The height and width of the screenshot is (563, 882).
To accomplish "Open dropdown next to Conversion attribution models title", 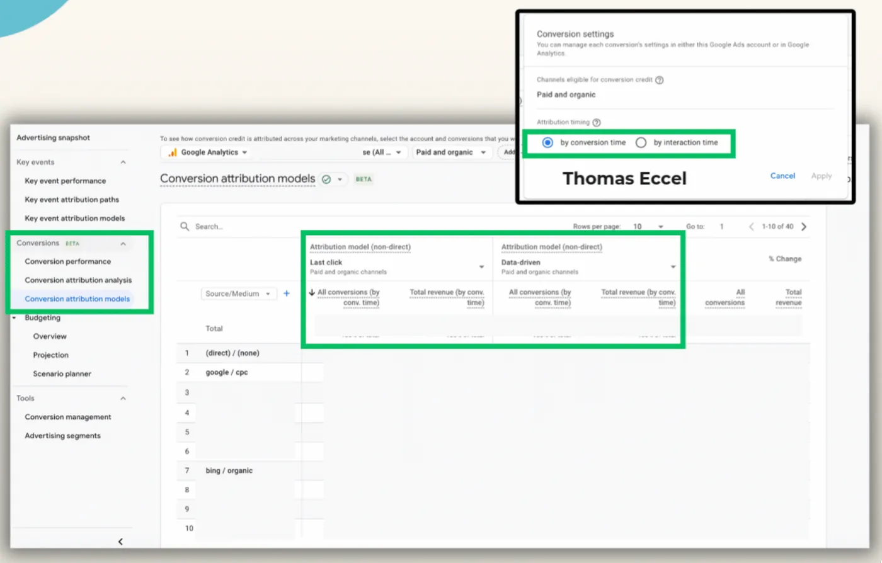I will [x=340, y=179].
